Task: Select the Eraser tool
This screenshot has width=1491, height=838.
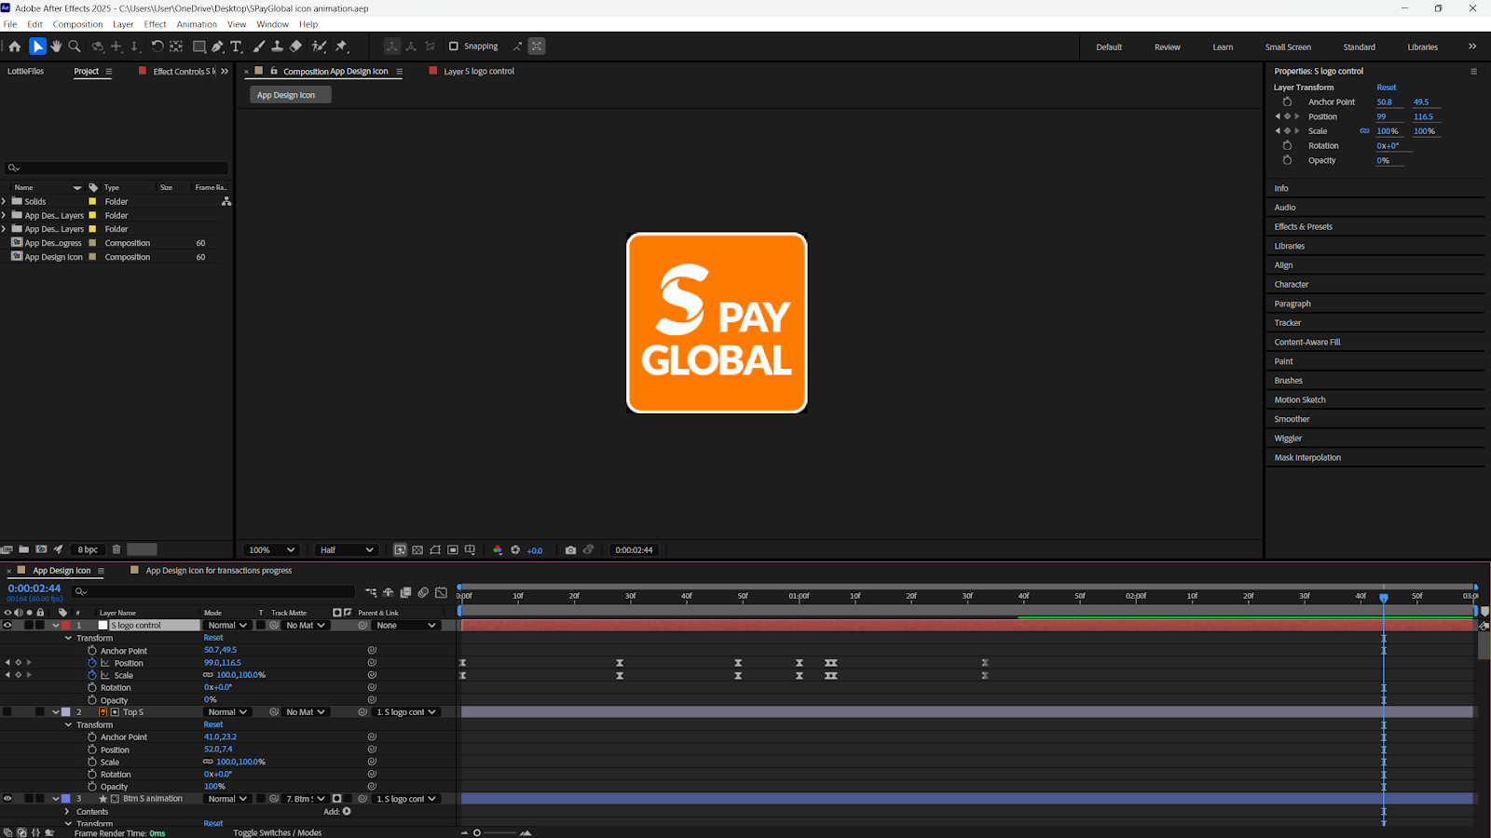Action: tap(295, 46)
